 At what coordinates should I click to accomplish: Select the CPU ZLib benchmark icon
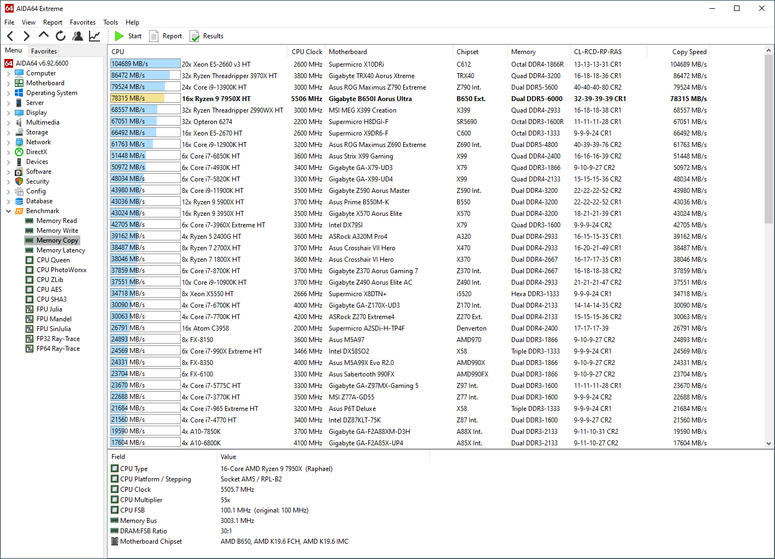pos(29,280)
